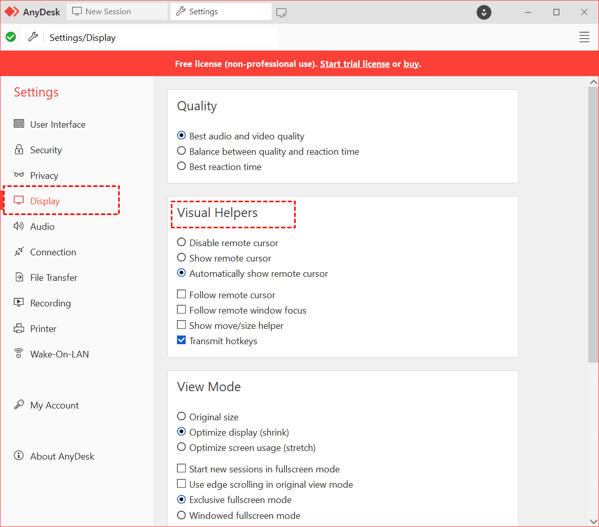
Task: Open Printer settings via the printer icon
Action: [x=18, y=328]
